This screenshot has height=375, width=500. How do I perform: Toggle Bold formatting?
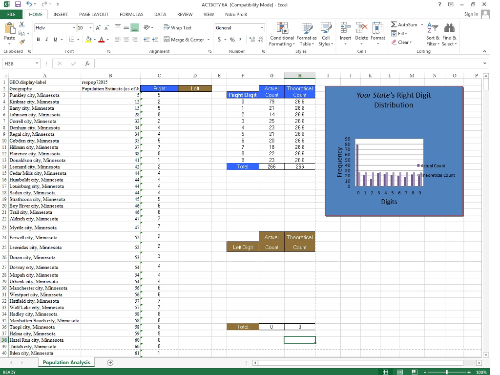(x=38, y=40)
